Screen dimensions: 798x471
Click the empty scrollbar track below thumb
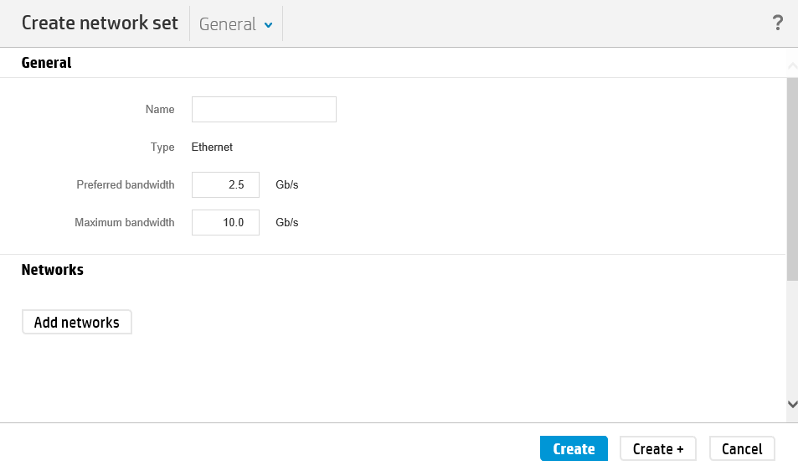click(x=792, y=339)
